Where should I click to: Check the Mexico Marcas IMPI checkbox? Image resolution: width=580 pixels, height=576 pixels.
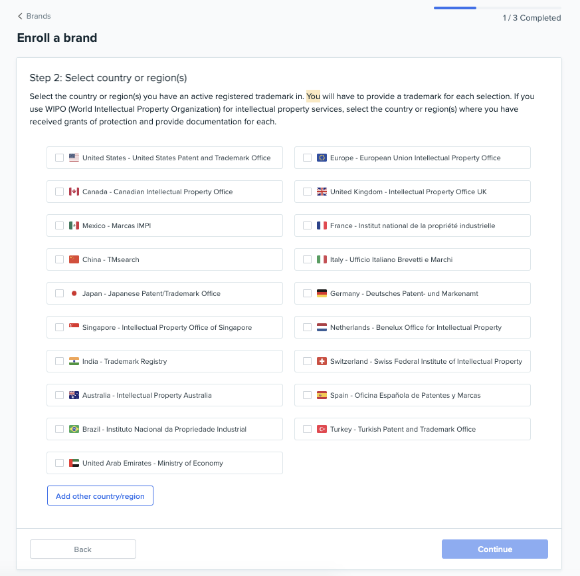tap(60, 225)
